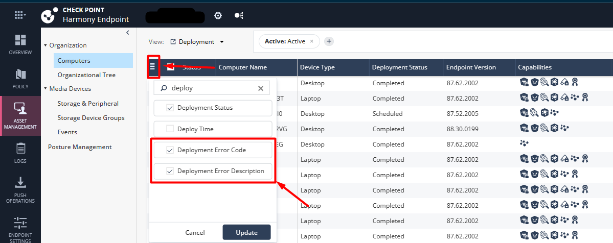Click the 87.52.2005 version cell
This screenshot has height=243, width=613.
pos(462,114)
